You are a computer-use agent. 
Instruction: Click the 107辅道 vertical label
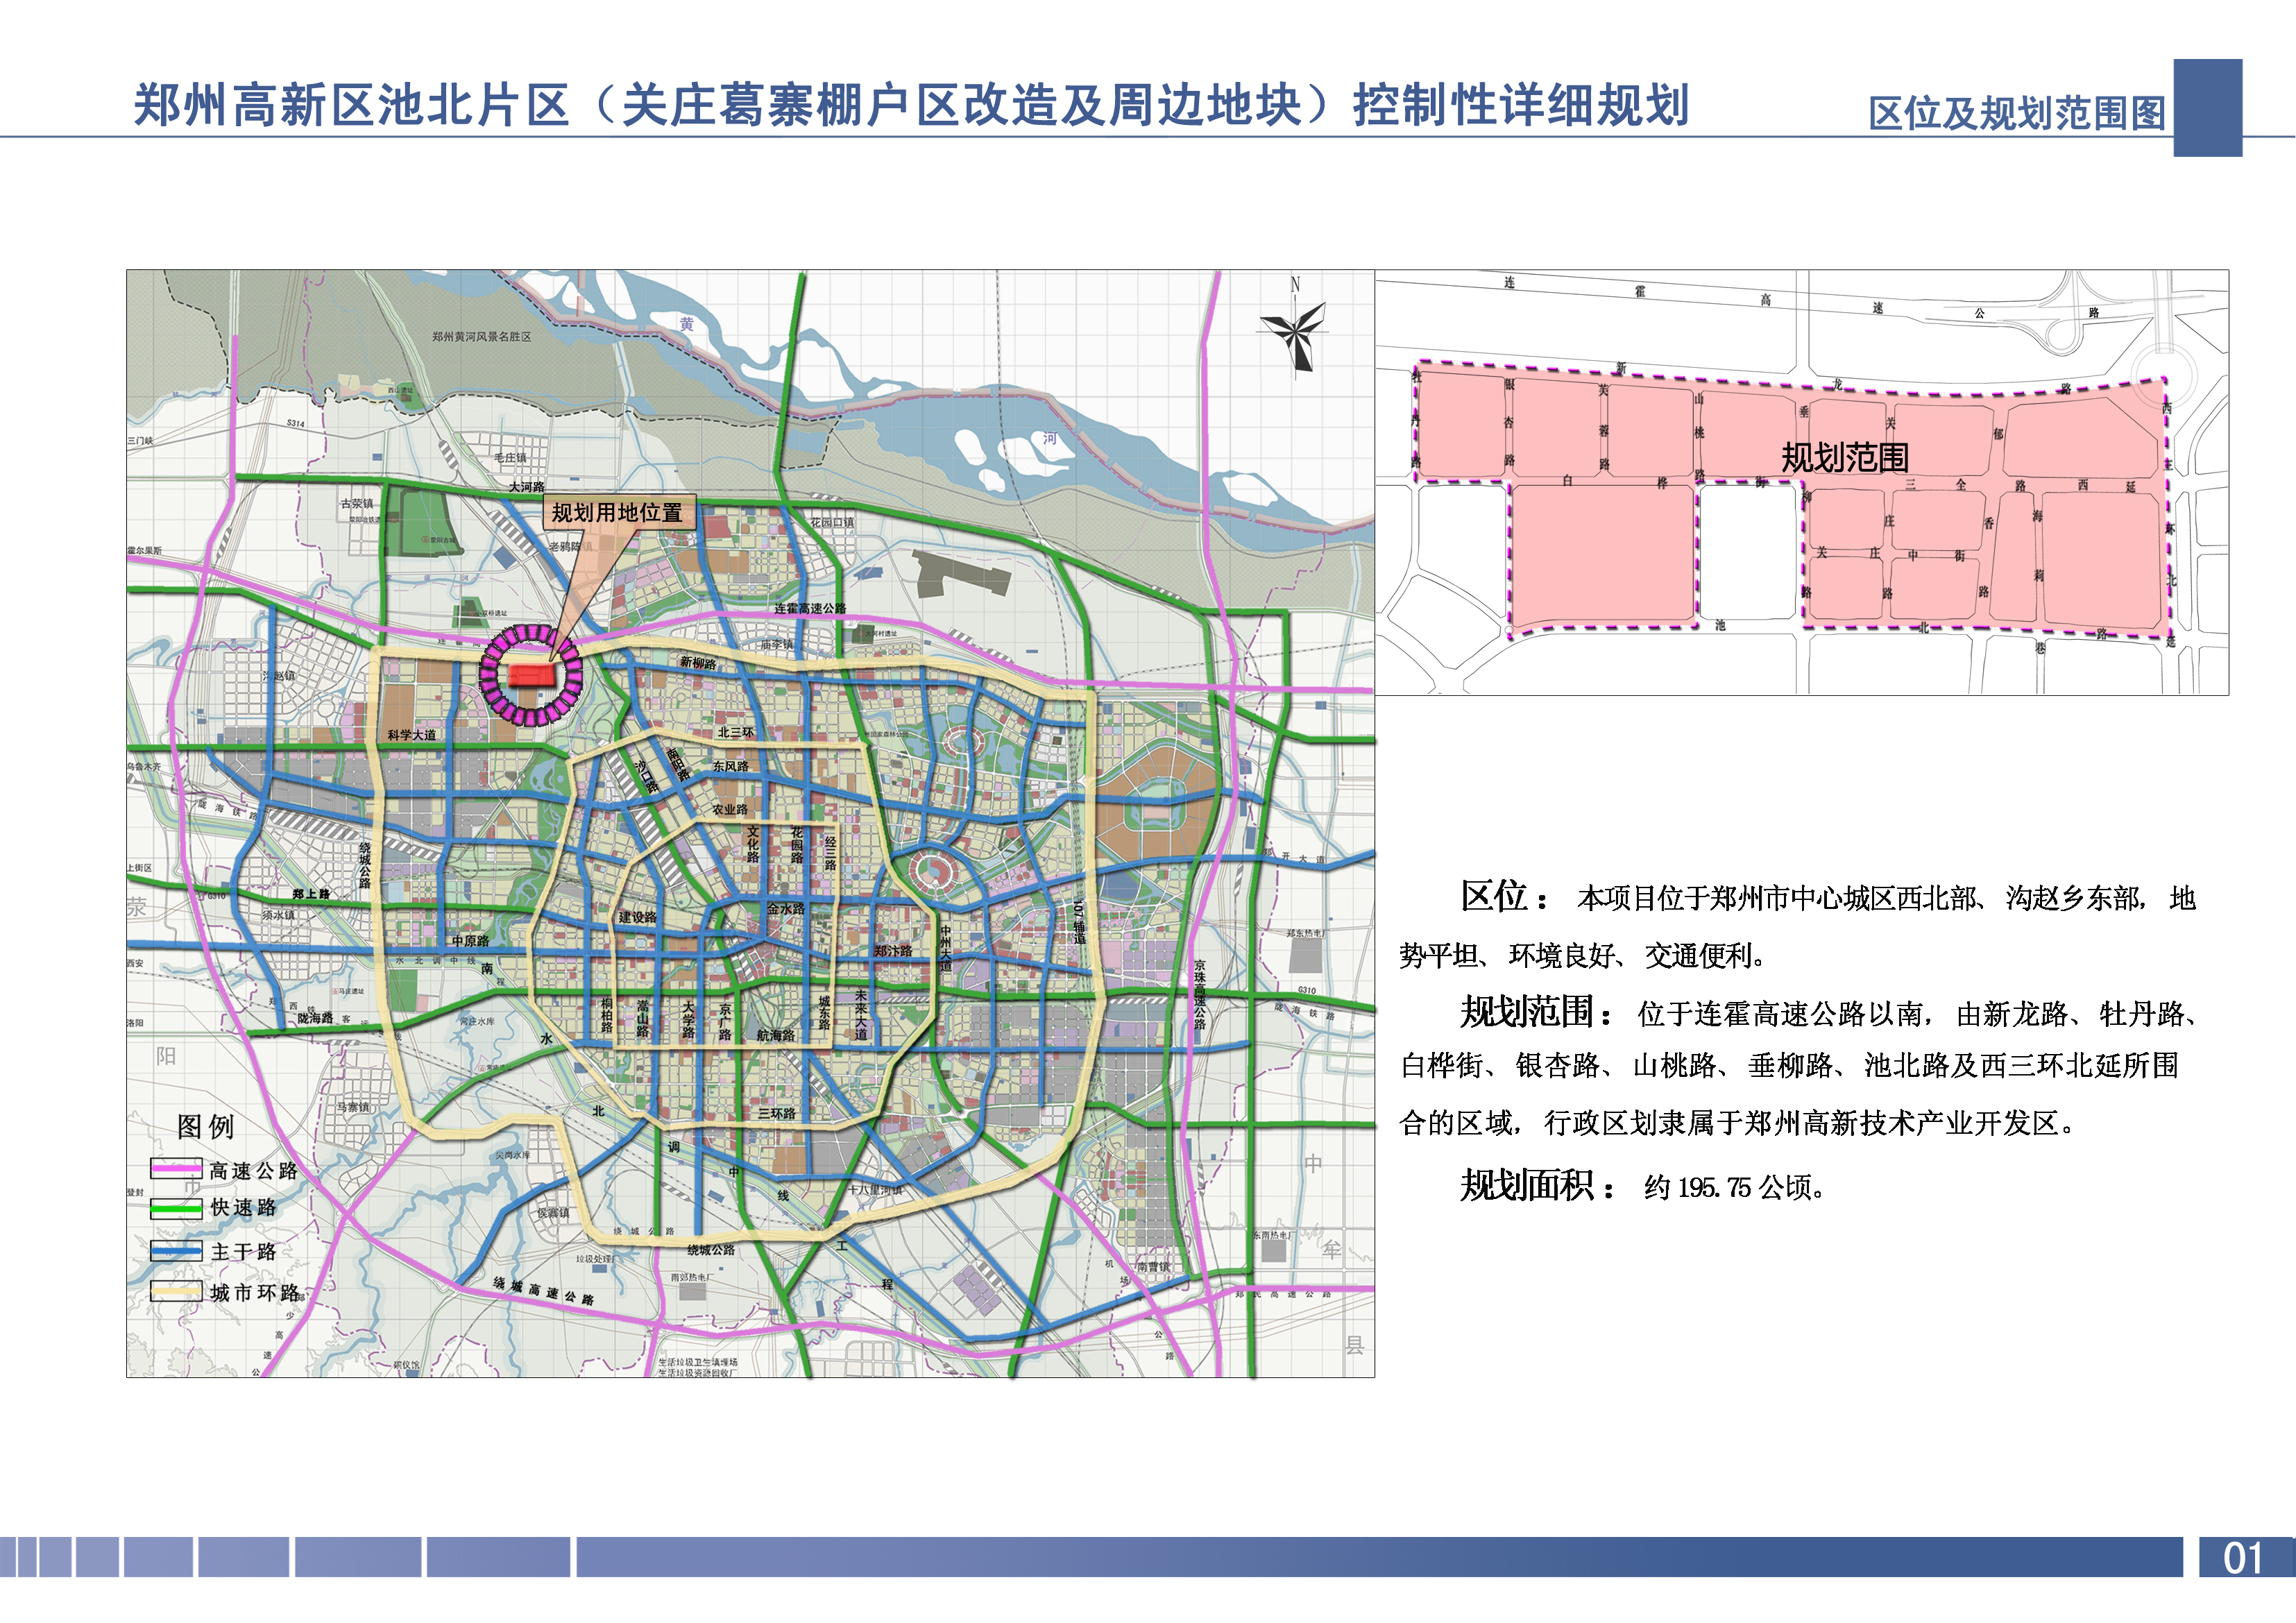click(1079, 923)
